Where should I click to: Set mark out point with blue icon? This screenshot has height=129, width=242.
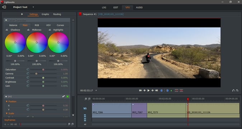pos(167,90)
